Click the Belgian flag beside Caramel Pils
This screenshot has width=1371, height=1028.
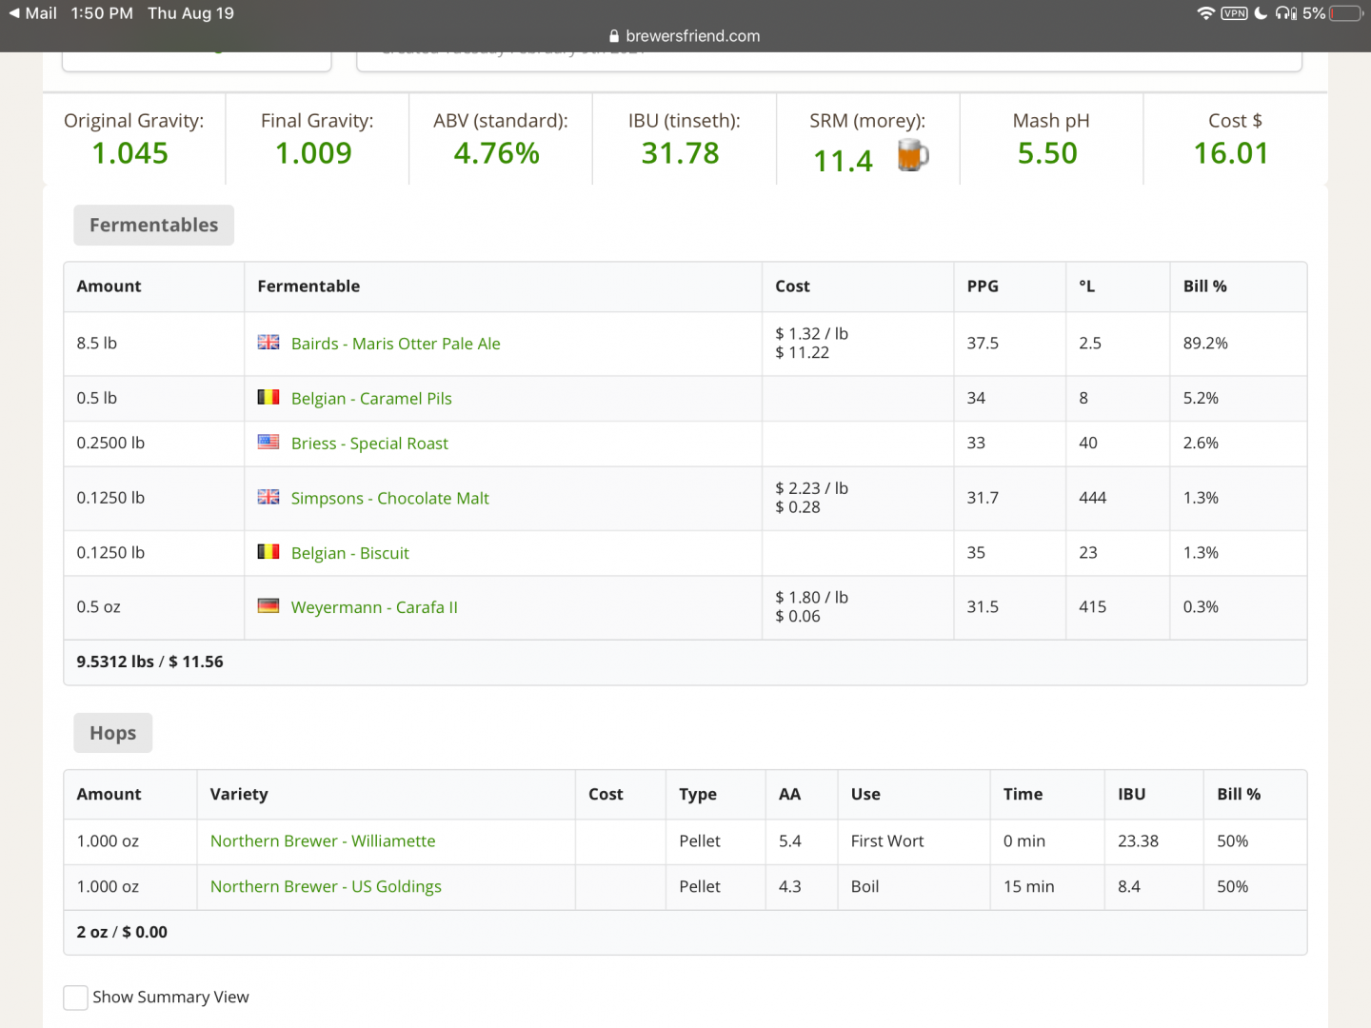click(x=268, y=398)
